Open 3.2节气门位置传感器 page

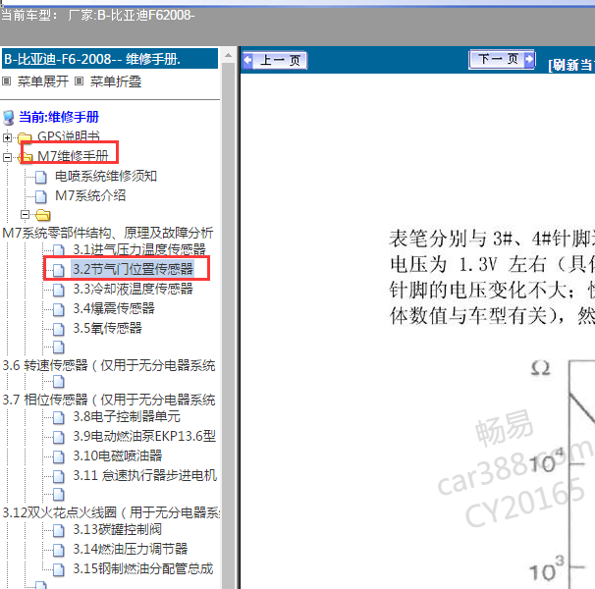tap(133, 269)
